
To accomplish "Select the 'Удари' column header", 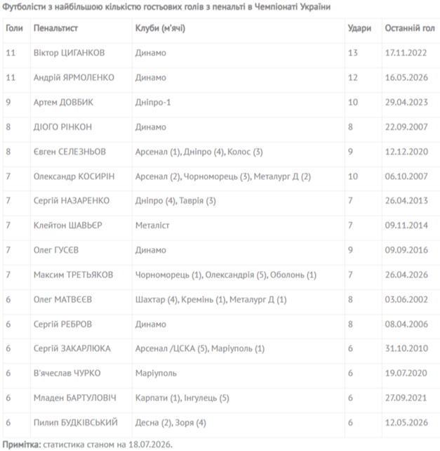I will [359, 28].
